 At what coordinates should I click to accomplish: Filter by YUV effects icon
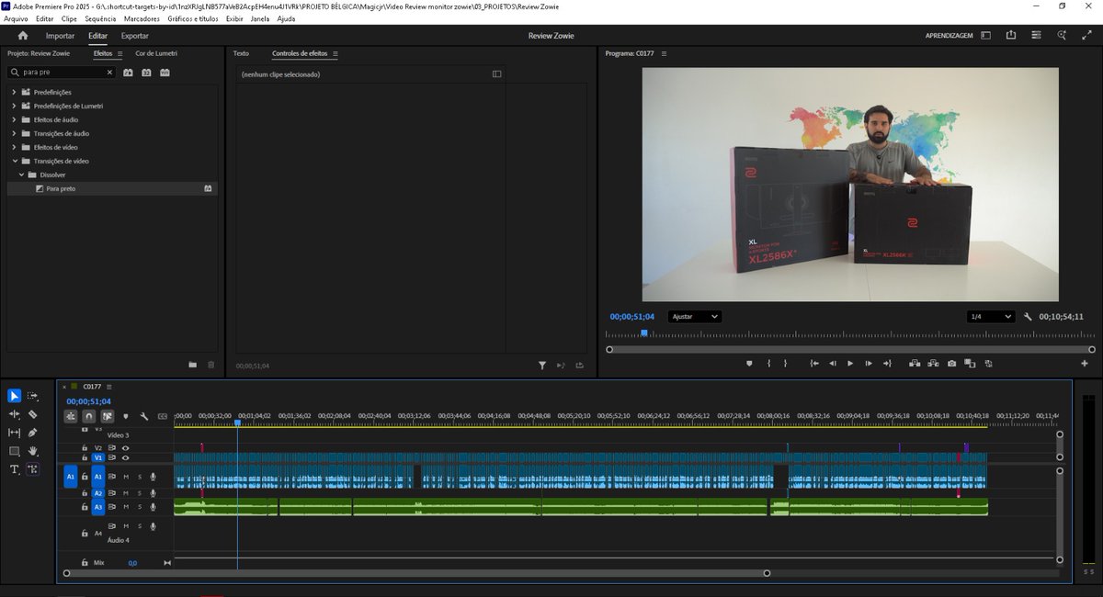click(165, 72)
